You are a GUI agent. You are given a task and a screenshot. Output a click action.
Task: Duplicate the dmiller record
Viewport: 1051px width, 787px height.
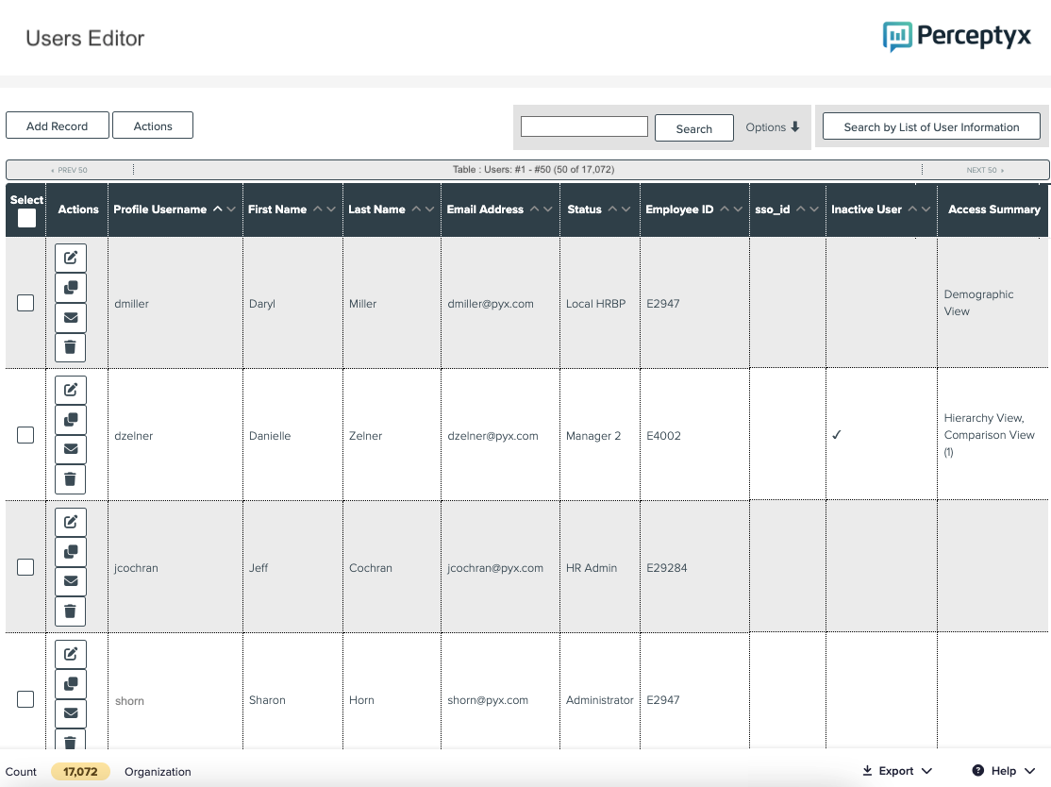tap(71, 288)
